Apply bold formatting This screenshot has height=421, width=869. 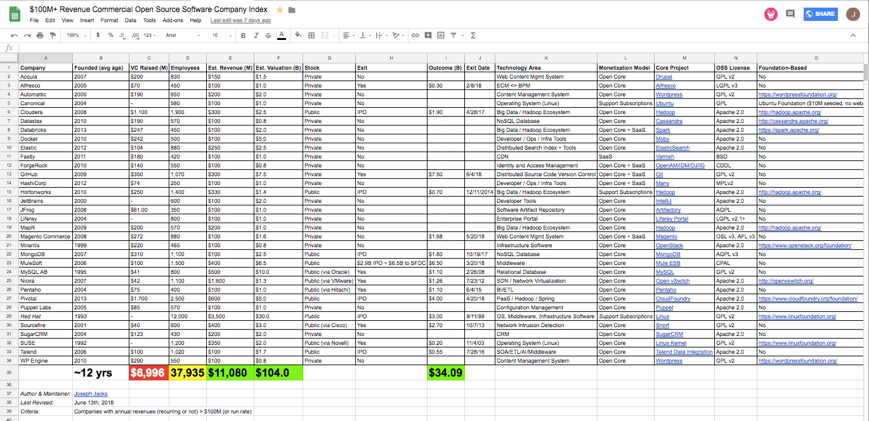(244, 36)
